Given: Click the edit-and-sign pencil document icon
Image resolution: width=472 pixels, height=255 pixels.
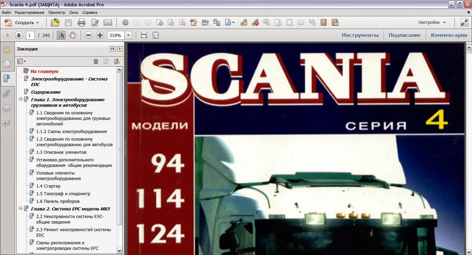Looking at the screenshot, I should coord(95,22).
